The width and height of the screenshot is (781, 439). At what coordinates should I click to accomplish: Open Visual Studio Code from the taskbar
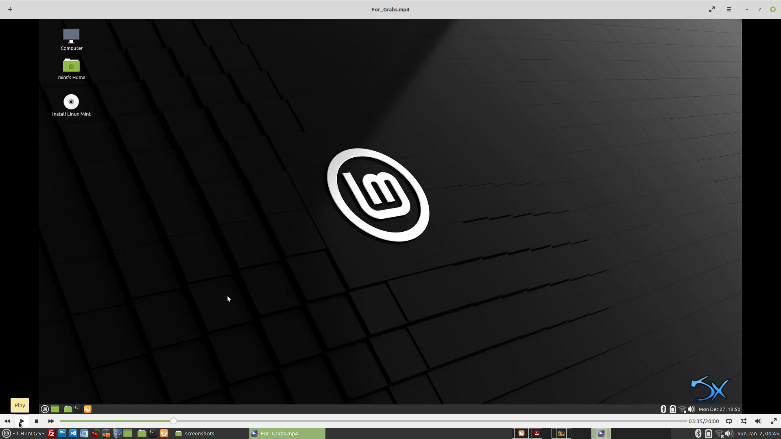73,433
